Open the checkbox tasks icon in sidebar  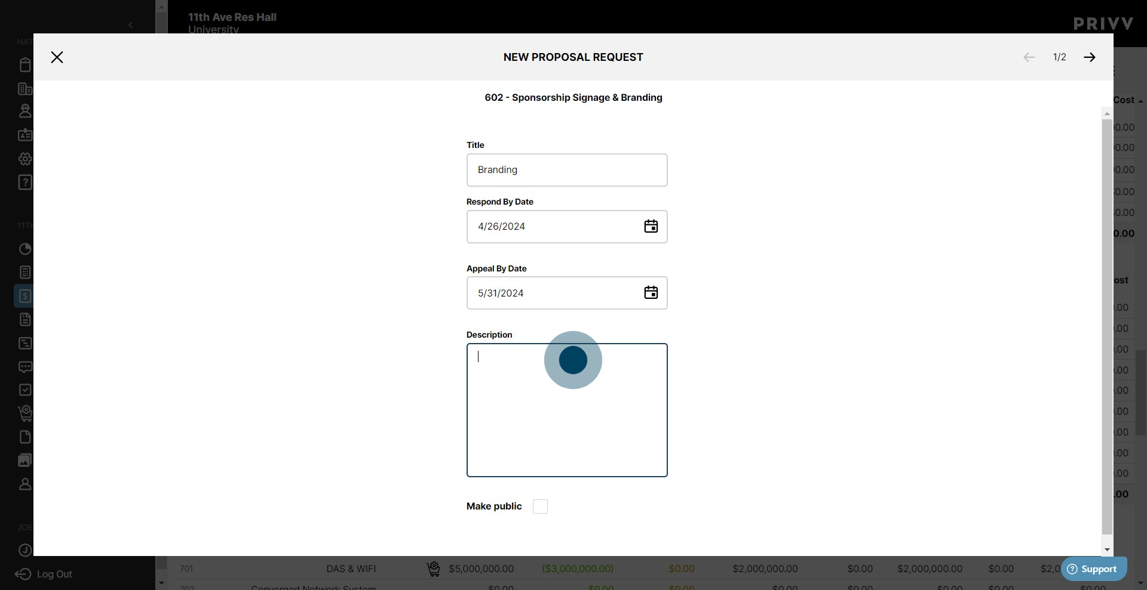[25, 390]
